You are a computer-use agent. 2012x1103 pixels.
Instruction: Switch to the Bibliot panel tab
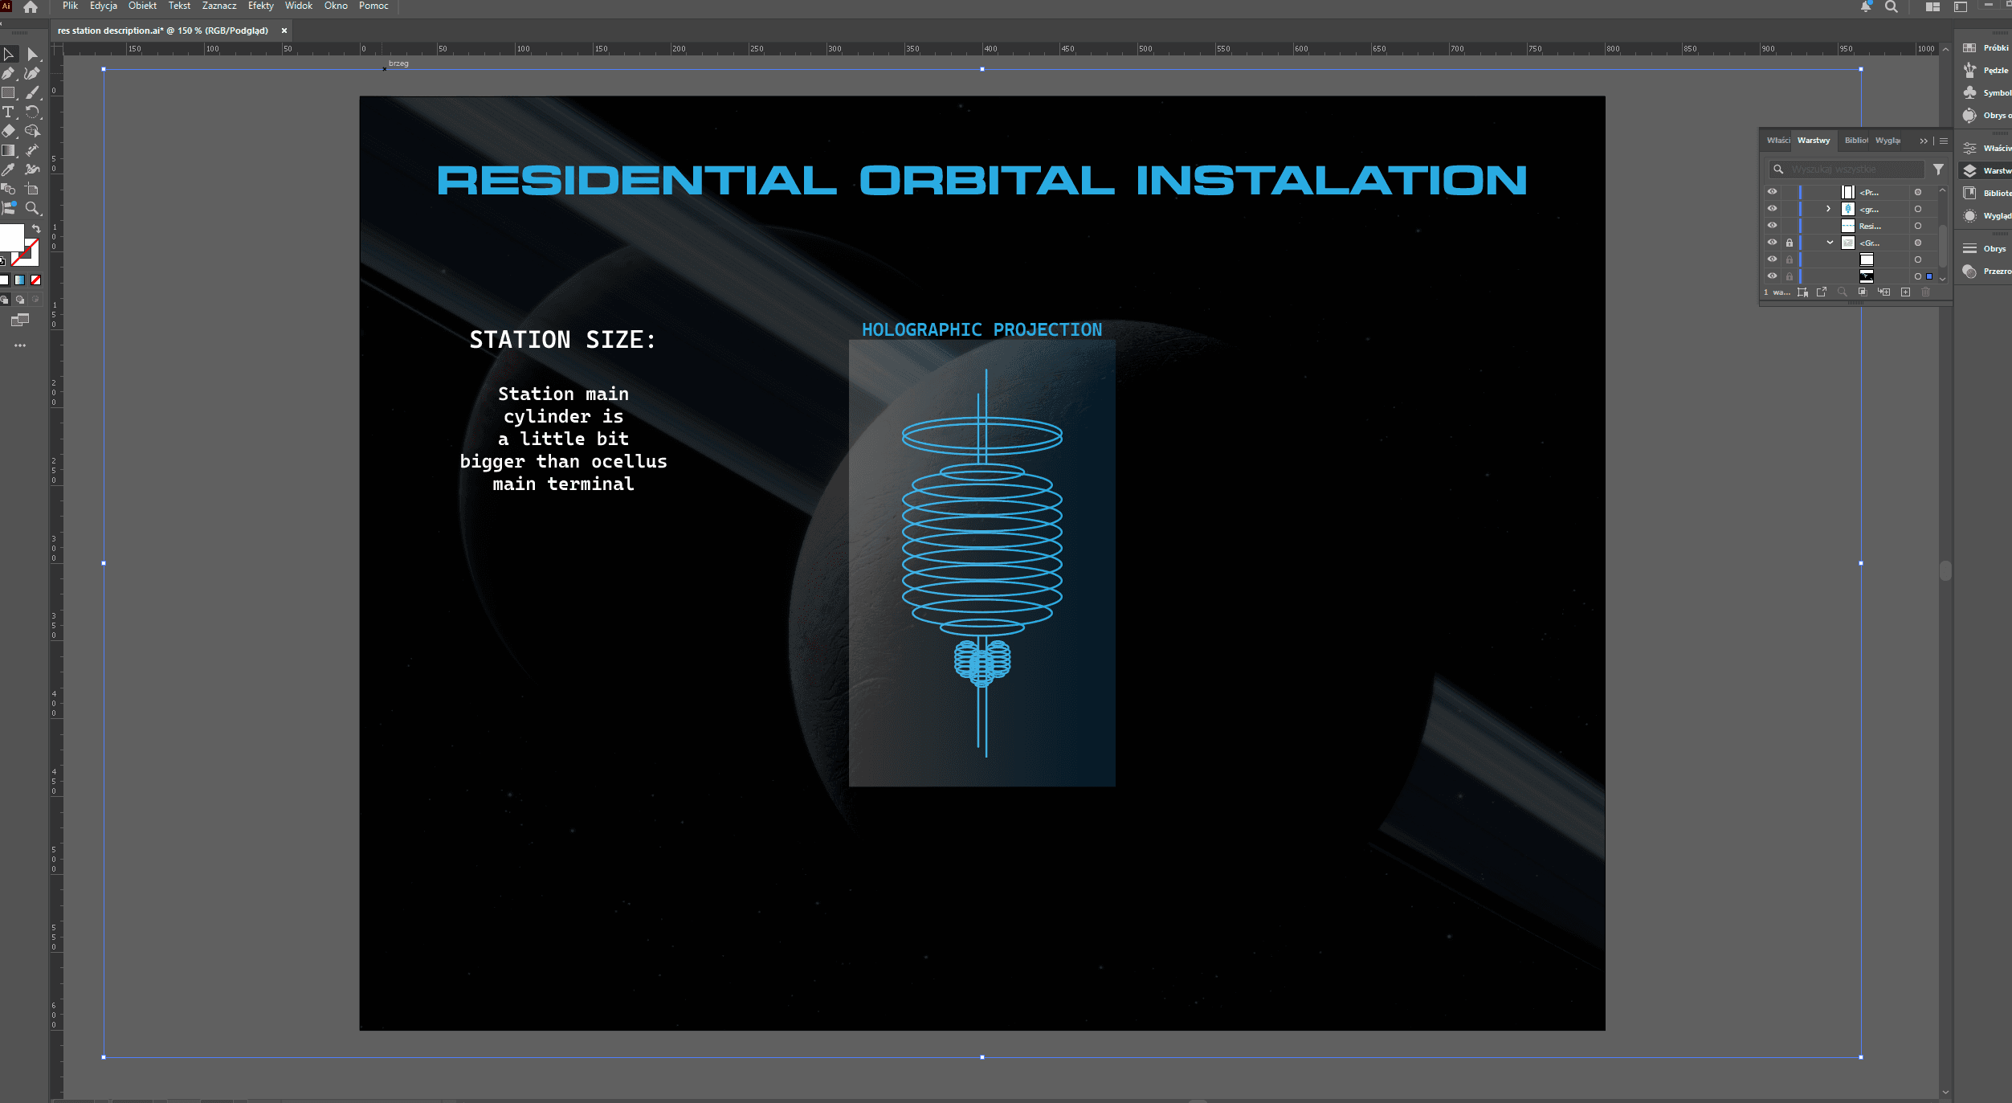click(x=1855, y=141)
